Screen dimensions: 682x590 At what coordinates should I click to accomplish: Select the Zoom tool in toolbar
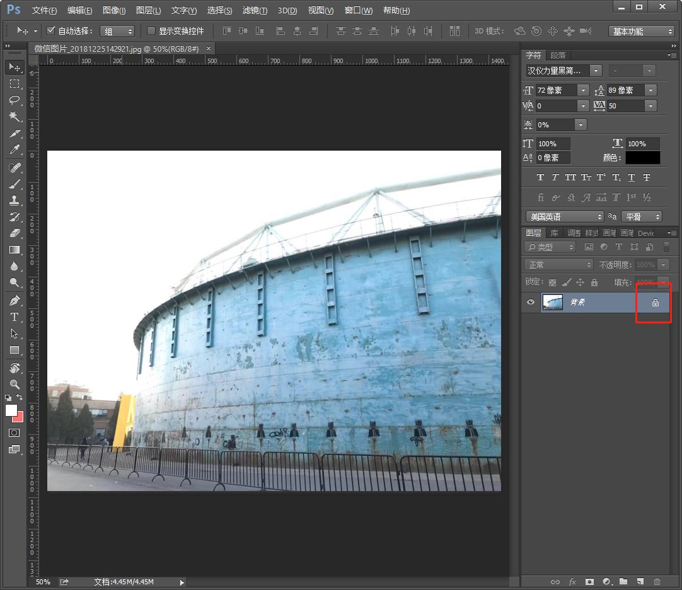[14, 384]
